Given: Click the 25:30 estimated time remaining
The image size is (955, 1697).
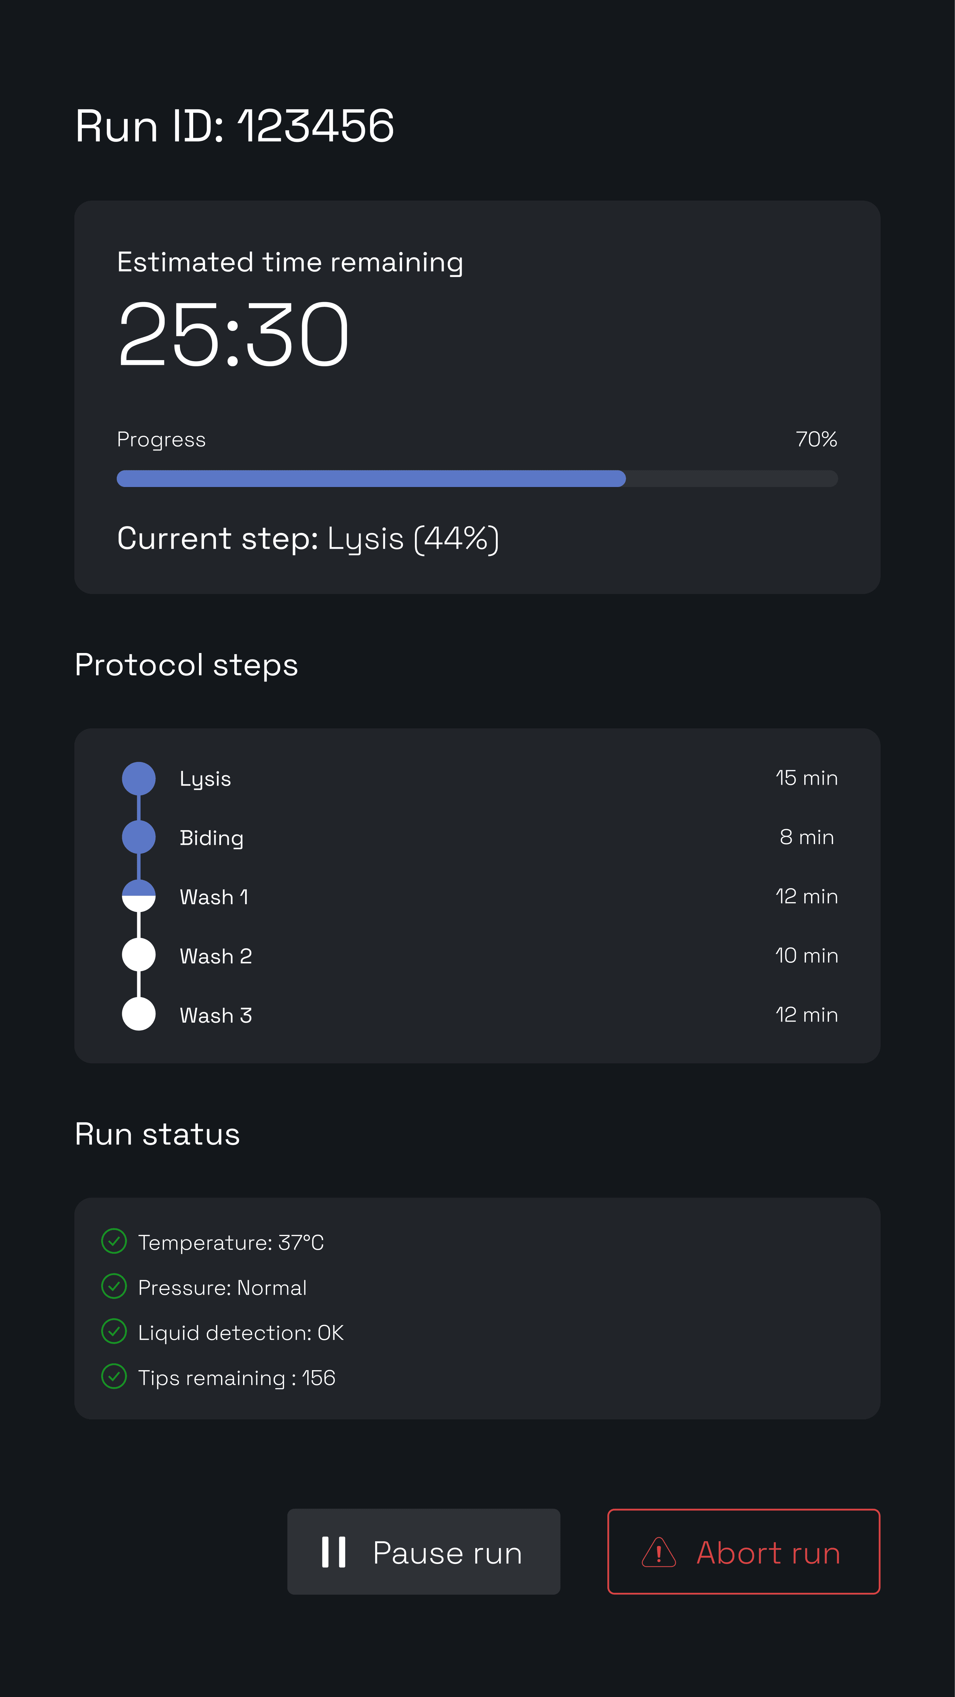Looking at the screenshot, I should tap(233, 335).
